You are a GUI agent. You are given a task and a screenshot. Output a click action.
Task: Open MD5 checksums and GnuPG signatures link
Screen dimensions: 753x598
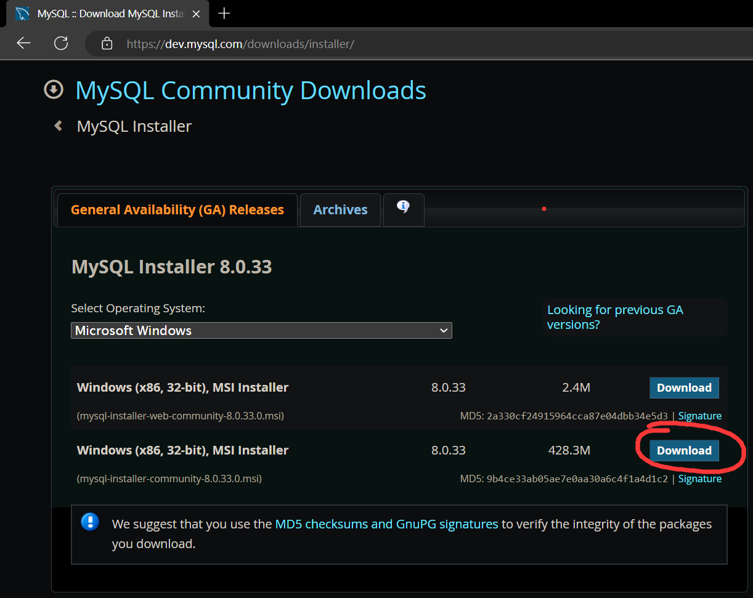point(386,524)
